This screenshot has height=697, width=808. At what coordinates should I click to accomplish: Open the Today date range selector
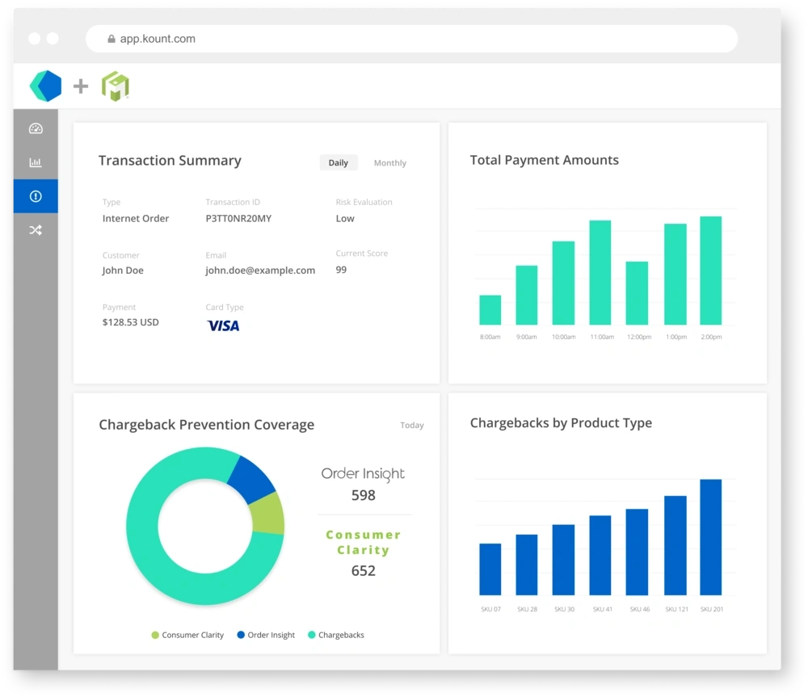pos(411,425)
